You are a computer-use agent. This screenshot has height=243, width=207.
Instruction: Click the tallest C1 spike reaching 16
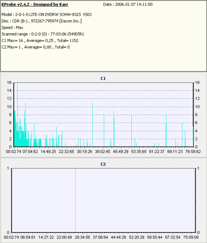pyautogui.click(x=17, y=115)
